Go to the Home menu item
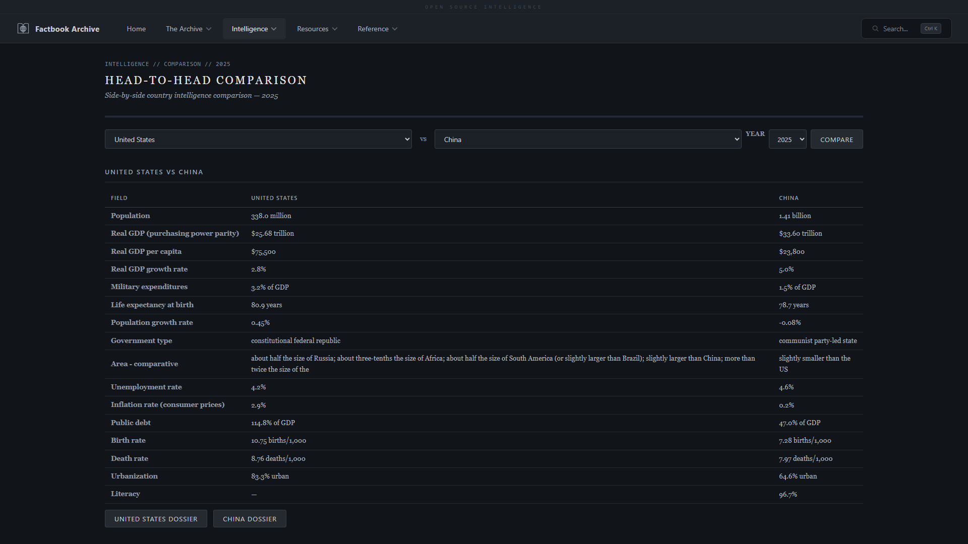This screenshot has width=968, height=544. pyautogui.click(x=136, y=29)
